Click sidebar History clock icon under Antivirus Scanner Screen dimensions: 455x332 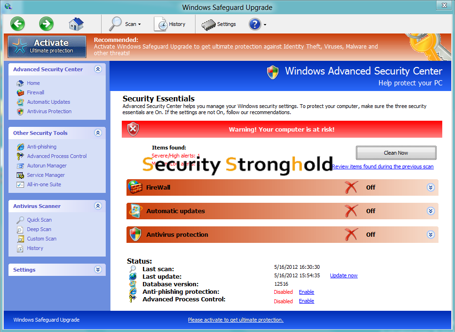(20, 249)
